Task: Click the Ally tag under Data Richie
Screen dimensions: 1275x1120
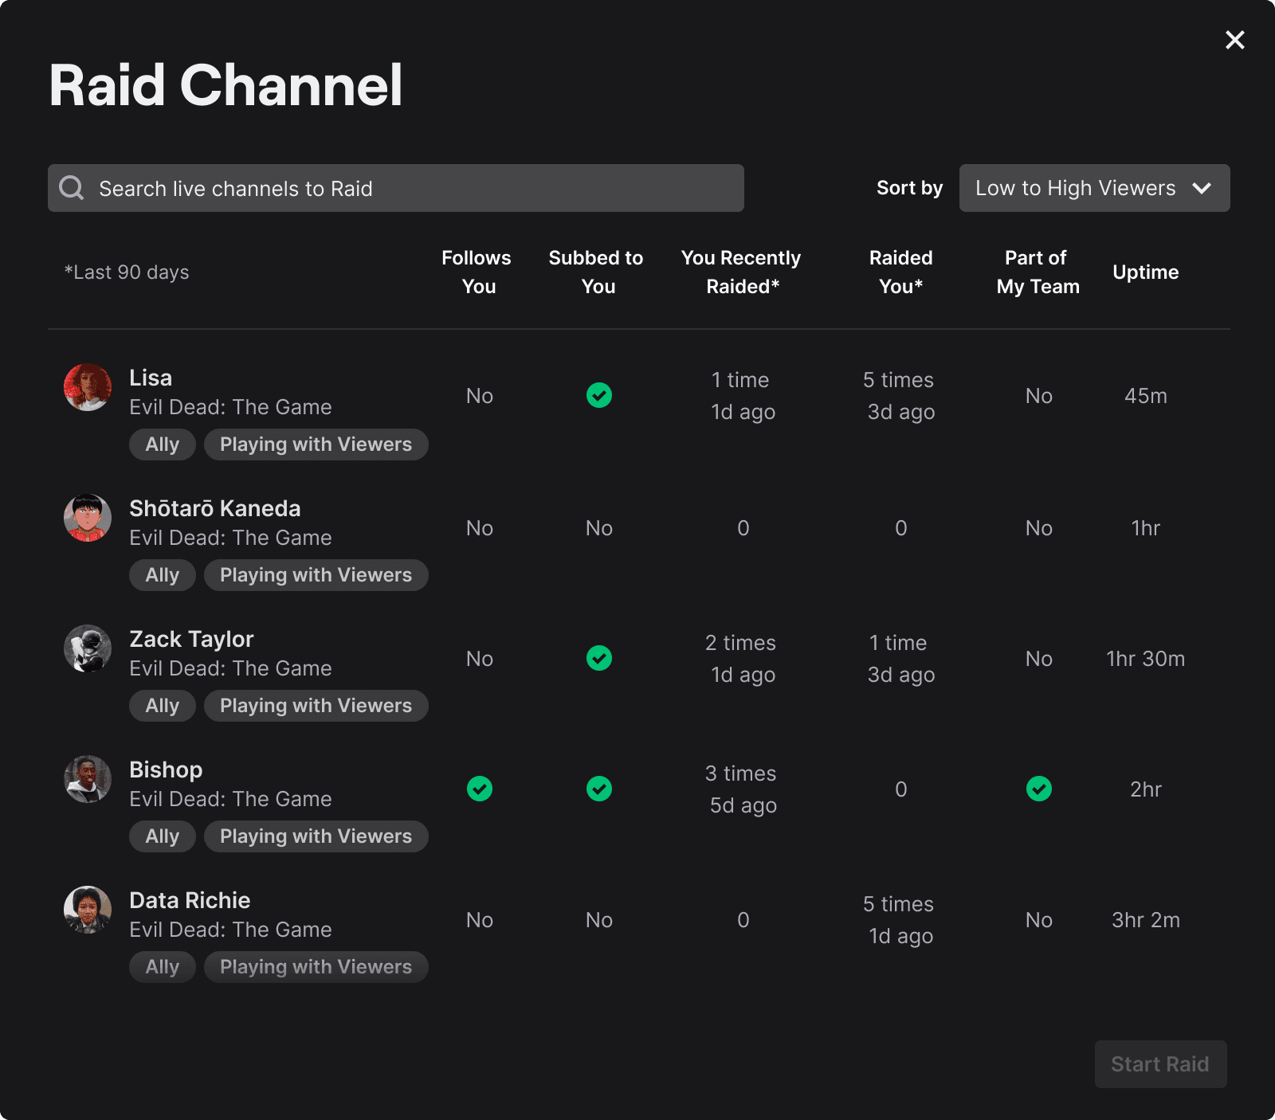Action: pos(163,967)
